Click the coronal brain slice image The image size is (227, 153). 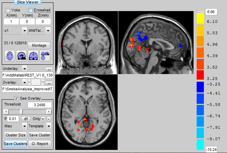pos(87,43)
